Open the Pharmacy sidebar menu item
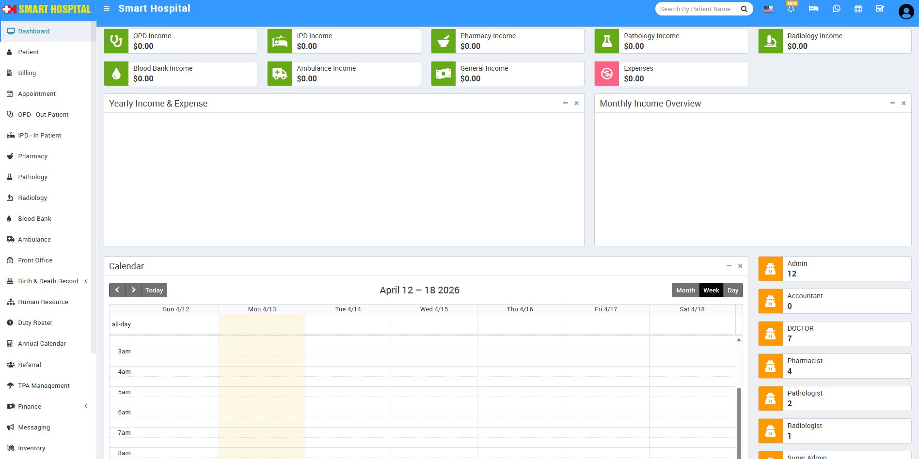Image resolution: width=919 pixels, height=459 pixels. coord(46,156)
